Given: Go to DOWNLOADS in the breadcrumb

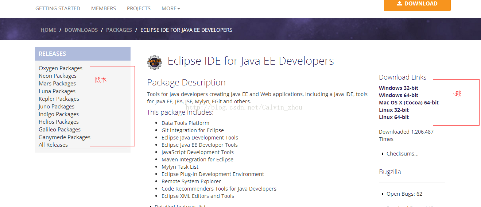Looking at the screenshot, I should [81, 30].
